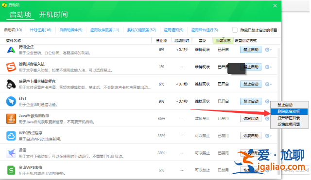Click the 86% 禁止率 value
This screenshot has width=311, height=180.
(x=161, y=119)
